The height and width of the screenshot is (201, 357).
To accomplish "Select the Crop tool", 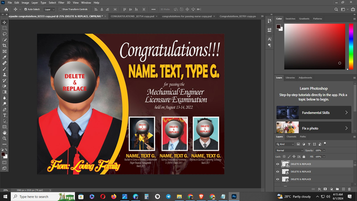I will click(4, 46).
